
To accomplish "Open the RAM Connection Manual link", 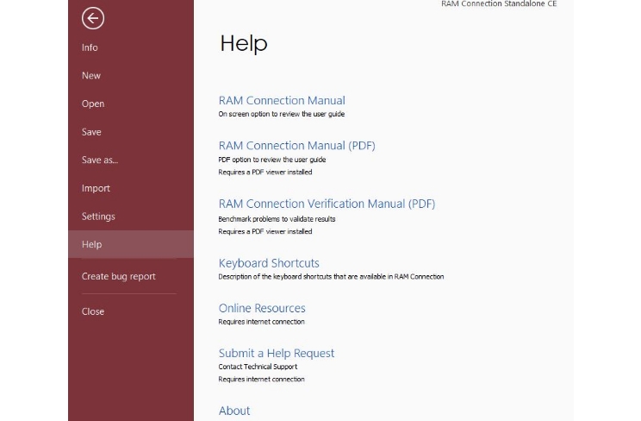I will click(282, 100).
